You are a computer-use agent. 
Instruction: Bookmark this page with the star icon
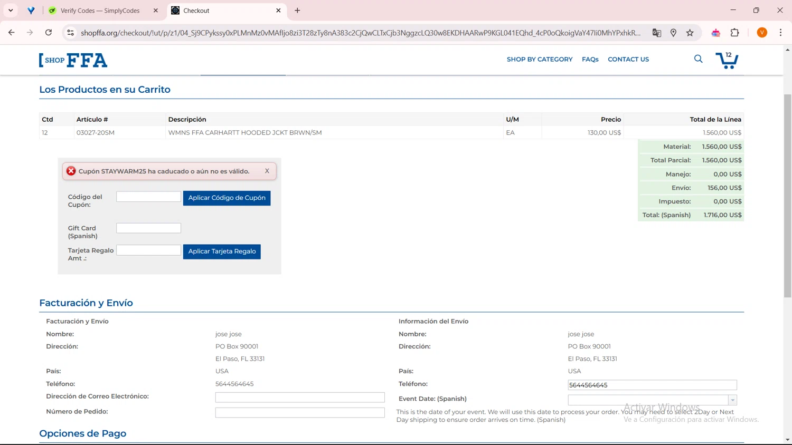click(x=690, y=33)
